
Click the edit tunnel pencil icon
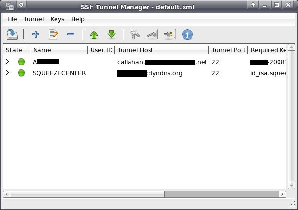point(53,34)
